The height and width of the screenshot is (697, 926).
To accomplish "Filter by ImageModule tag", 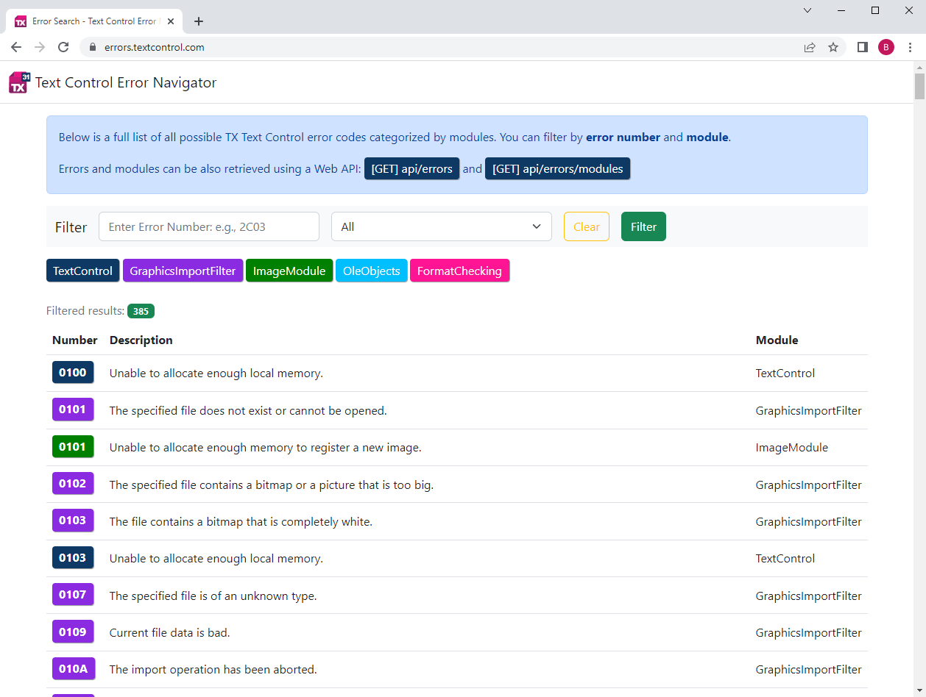I will pyautogui.click(x=289, y=271).
